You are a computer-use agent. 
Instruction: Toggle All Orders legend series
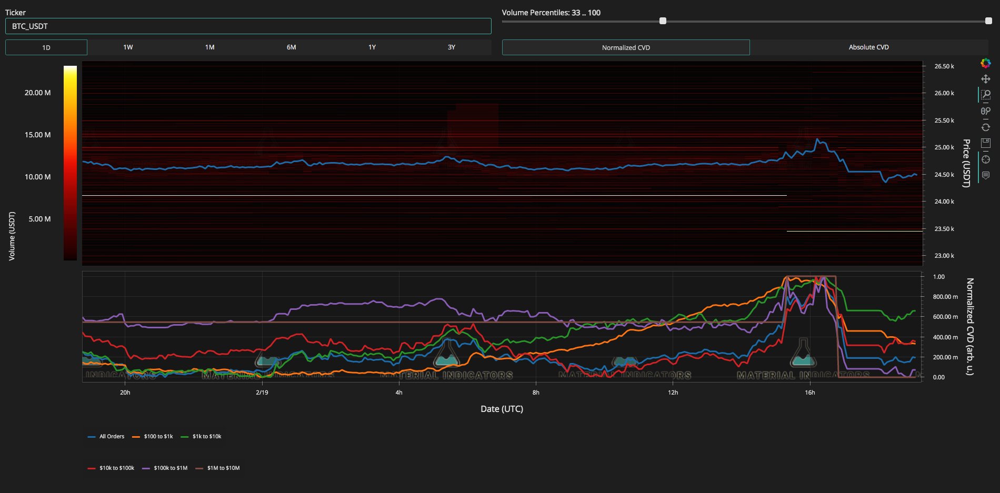106,436
